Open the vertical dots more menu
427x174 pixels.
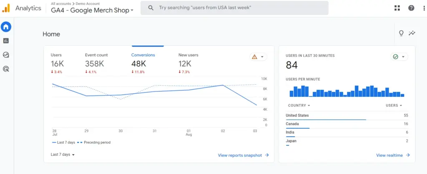(x=424, y=8)
